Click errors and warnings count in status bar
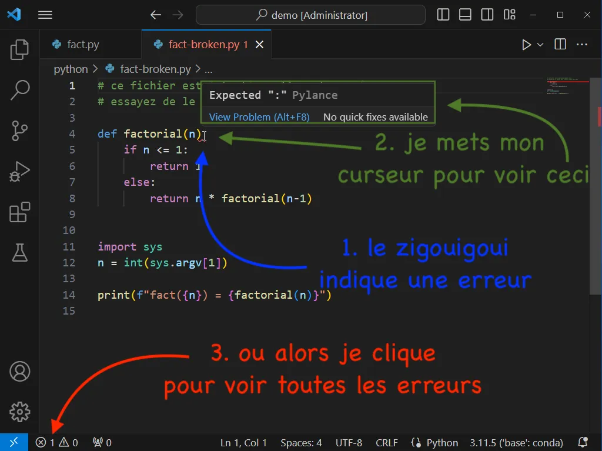 56,443
